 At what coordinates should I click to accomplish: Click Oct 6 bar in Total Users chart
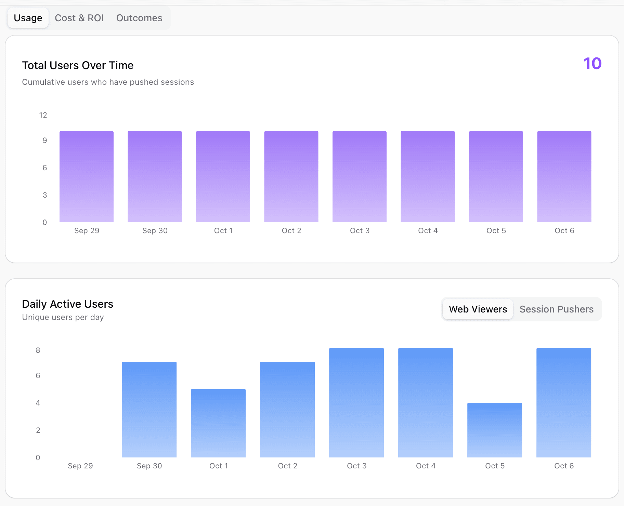click(x=564, y=176)
